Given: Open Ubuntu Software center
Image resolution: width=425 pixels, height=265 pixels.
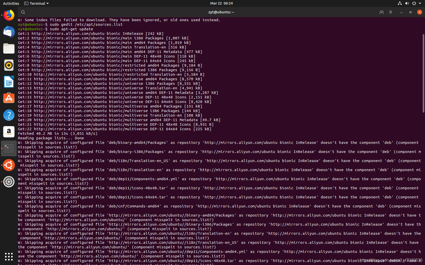Looking at the screenshot, I should tap(9, 98).
